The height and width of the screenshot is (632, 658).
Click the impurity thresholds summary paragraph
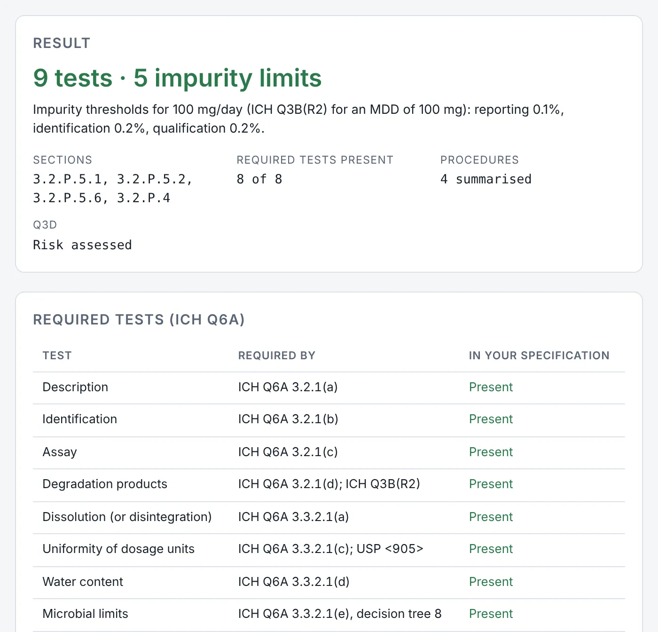298,119
